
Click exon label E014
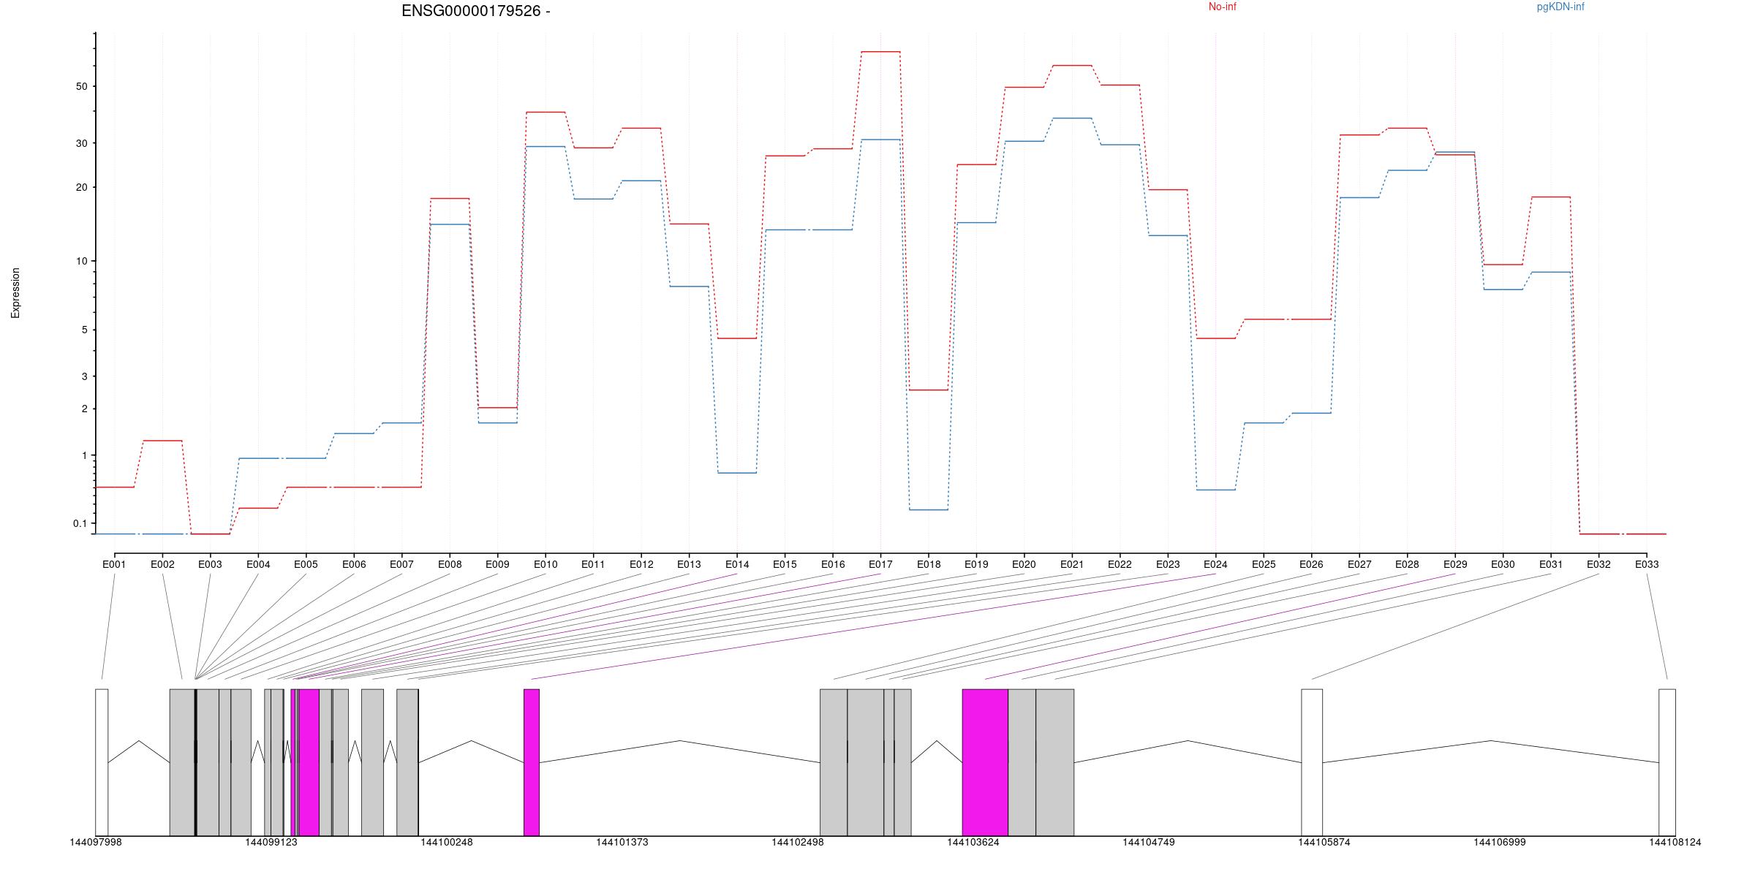tap(737, 564)
